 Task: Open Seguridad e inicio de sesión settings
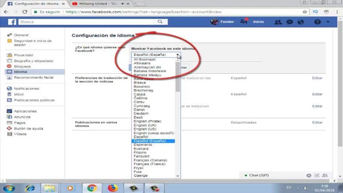pos(33,42)
